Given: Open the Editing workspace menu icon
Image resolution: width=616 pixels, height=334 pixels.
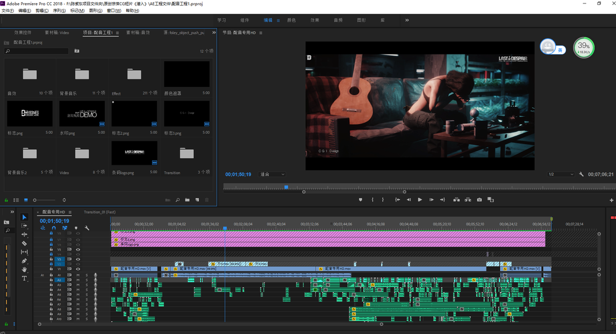Looking at the screenshot, I should [x=278, y=21].
